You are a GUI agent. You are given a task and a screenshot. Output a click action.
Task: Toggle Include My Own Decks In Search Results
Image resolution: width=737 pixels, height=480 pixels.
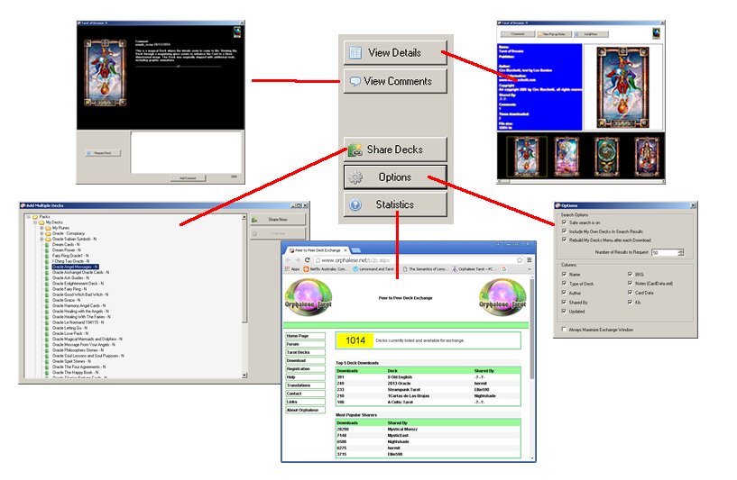click(564, 231)
